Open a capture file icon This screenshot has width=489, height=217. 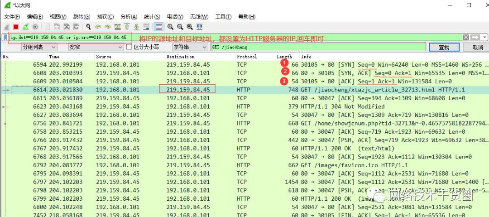coord(48,27)
